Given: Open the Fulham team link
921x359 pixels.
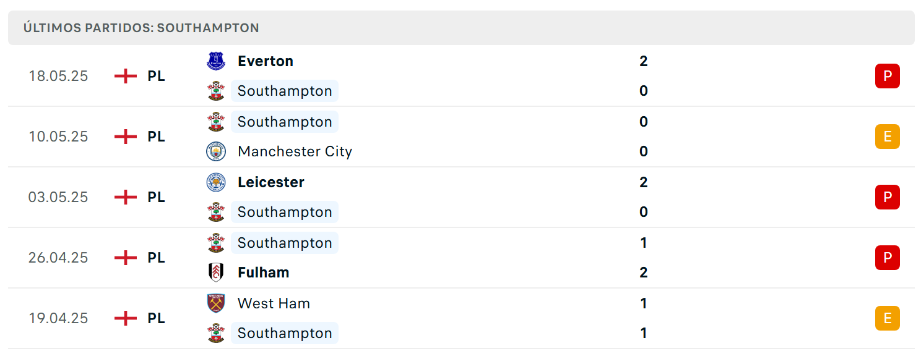Looking at the screenshot, I should 263,272.
